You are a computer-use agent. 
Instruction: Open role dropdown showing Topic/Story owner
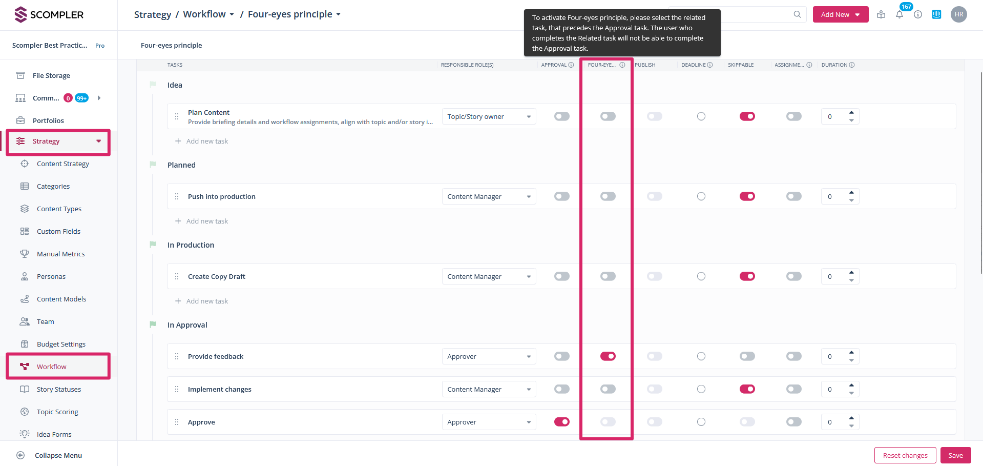point(489,116)
